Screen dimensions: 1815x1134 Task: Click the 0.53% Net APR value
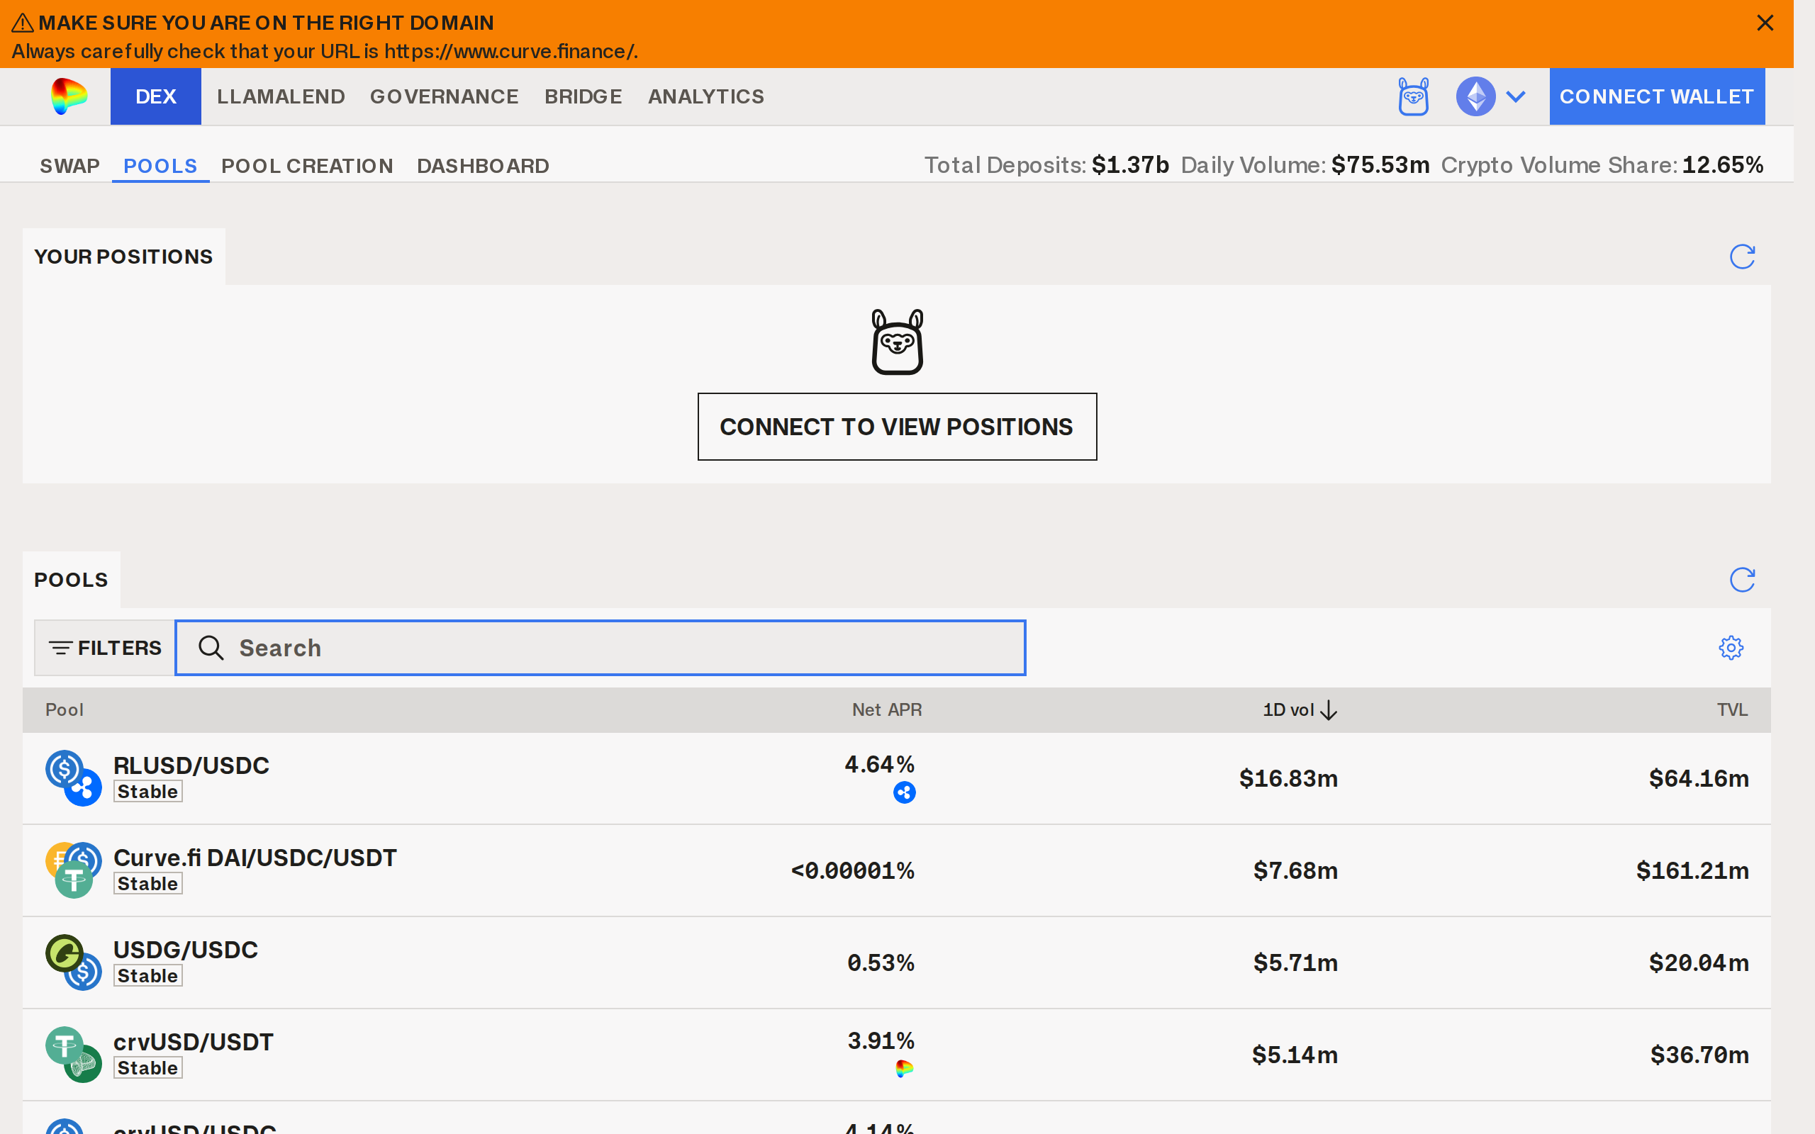tap(881, 963)
